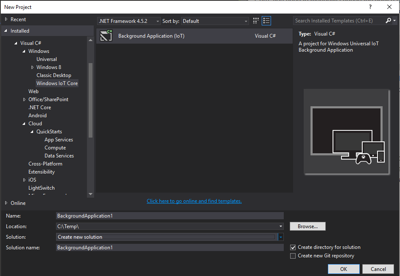Collapse the Installed section
Screen dimensions: 400x276
[6, 31]
